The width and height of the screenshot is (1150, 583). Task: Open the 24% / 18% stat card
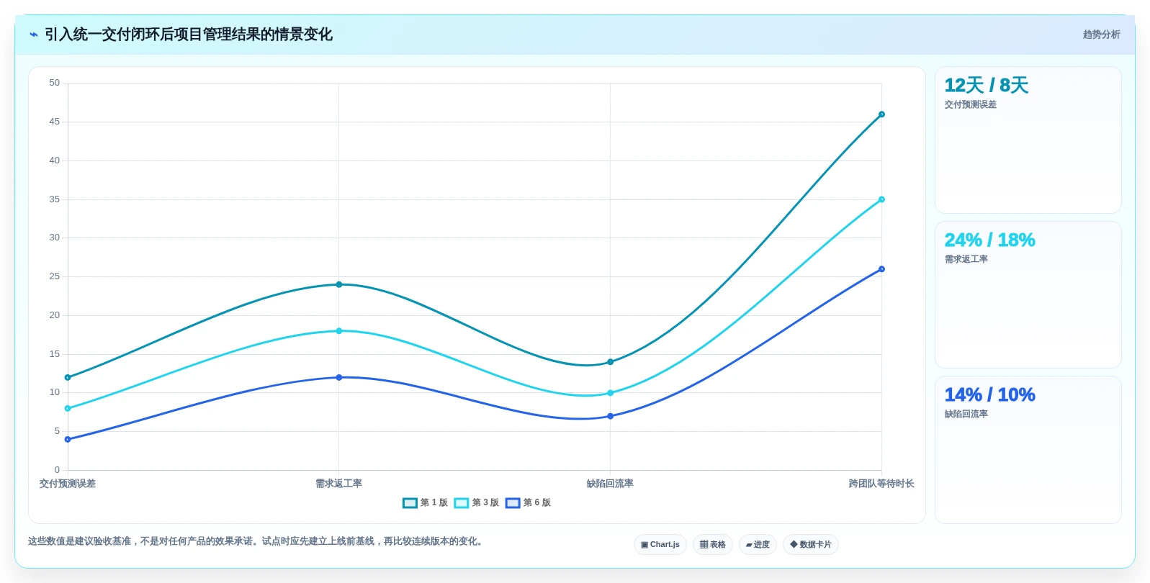pyautogui.click(x=1028, y=295)
